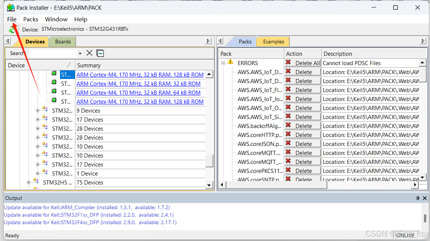Expand the STM32H5 series node
This screenshot has width=430, height=241.
(x=28, y=182)
